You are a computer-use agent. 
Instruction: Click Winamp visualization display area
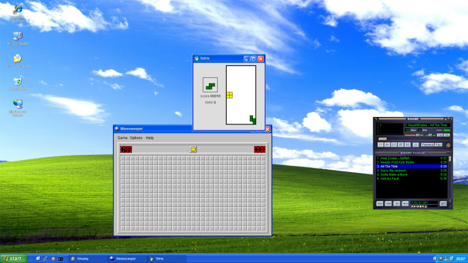390,129
